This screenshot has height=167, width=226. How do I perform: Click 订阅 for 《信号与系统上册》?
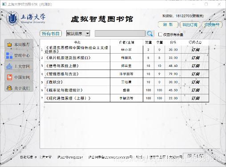[195, 66]
